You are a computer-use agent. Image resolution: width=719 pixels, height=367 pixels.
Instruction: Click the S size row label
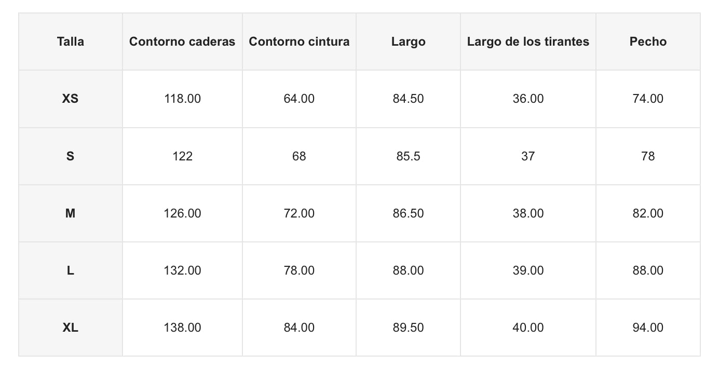(70, 156)
